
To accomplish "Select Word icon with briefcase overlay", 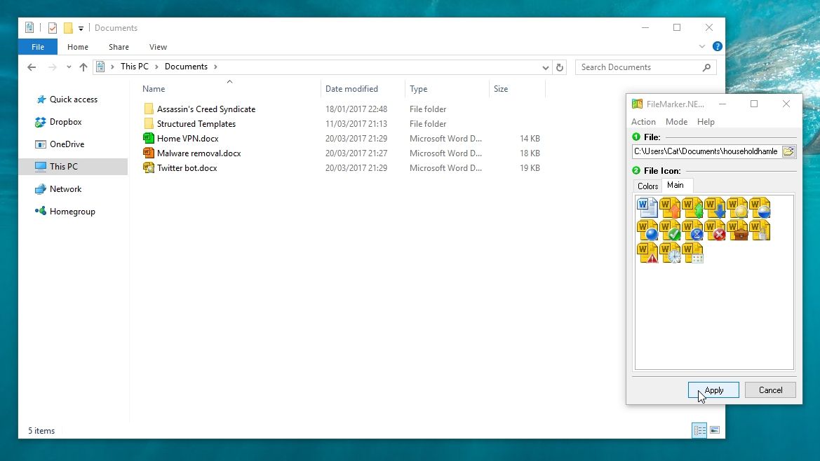I will coord(739,231).
